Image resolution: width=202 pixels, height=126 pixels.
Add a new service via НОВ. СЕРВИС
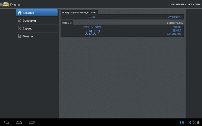[x=194, y=4]
